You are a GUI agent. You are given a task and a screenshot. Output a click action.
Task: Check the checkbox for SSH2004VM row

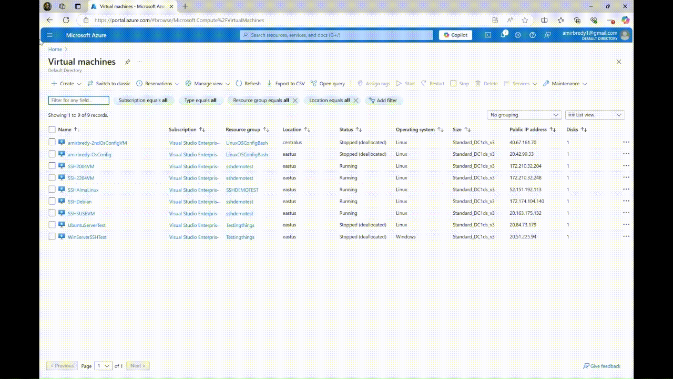[52, 165]
